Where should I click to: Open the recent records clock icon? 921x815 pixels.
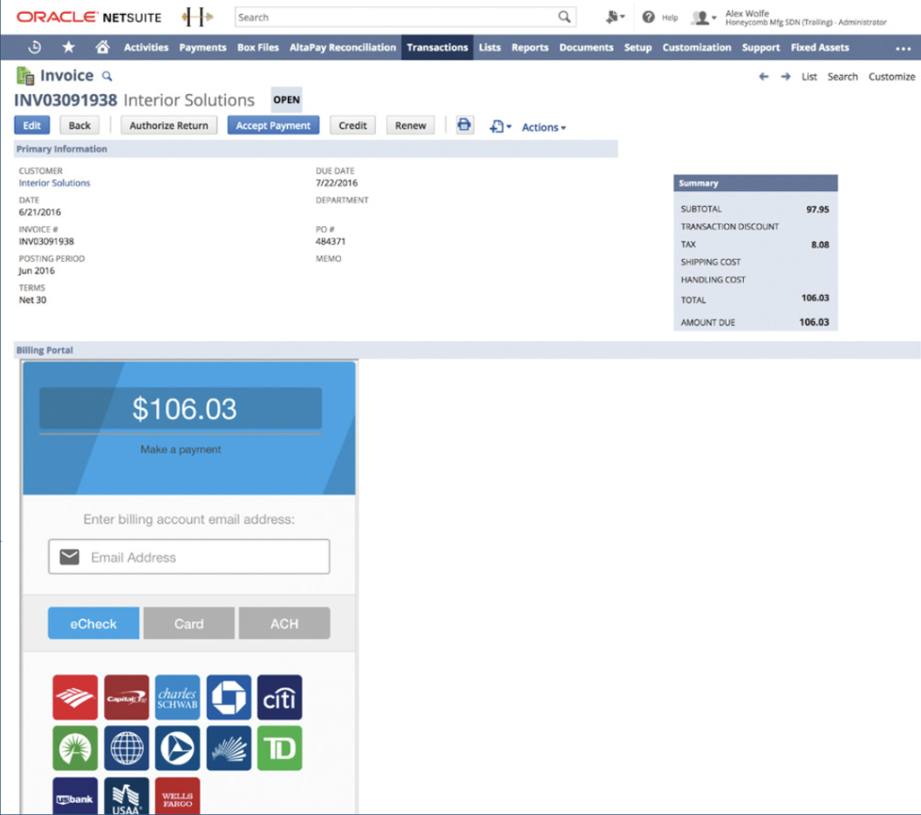(35, 48)
